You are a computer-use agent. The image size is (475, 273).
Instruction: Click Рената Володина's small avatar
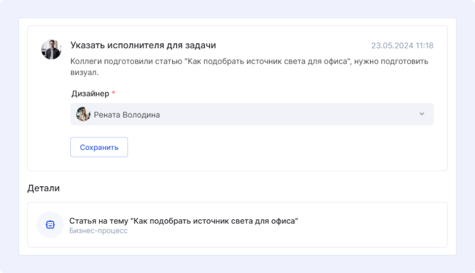click(x=84, y=114)
